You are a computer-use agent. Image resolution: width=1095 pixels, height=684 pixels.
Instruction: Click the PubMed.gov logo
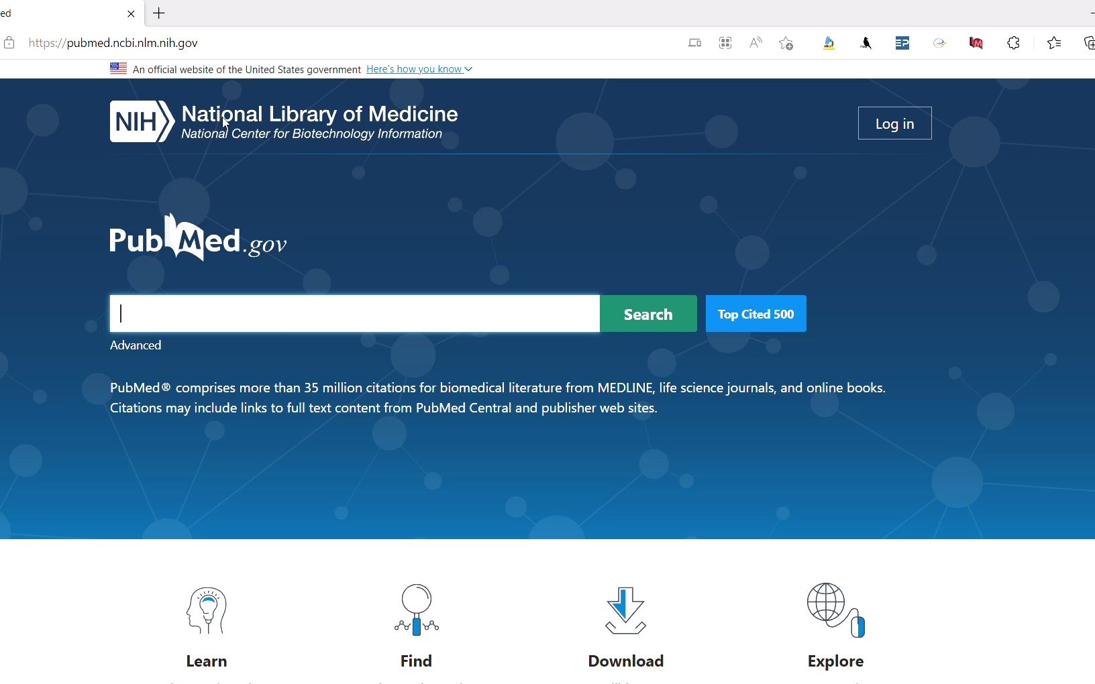click(198, 237)
